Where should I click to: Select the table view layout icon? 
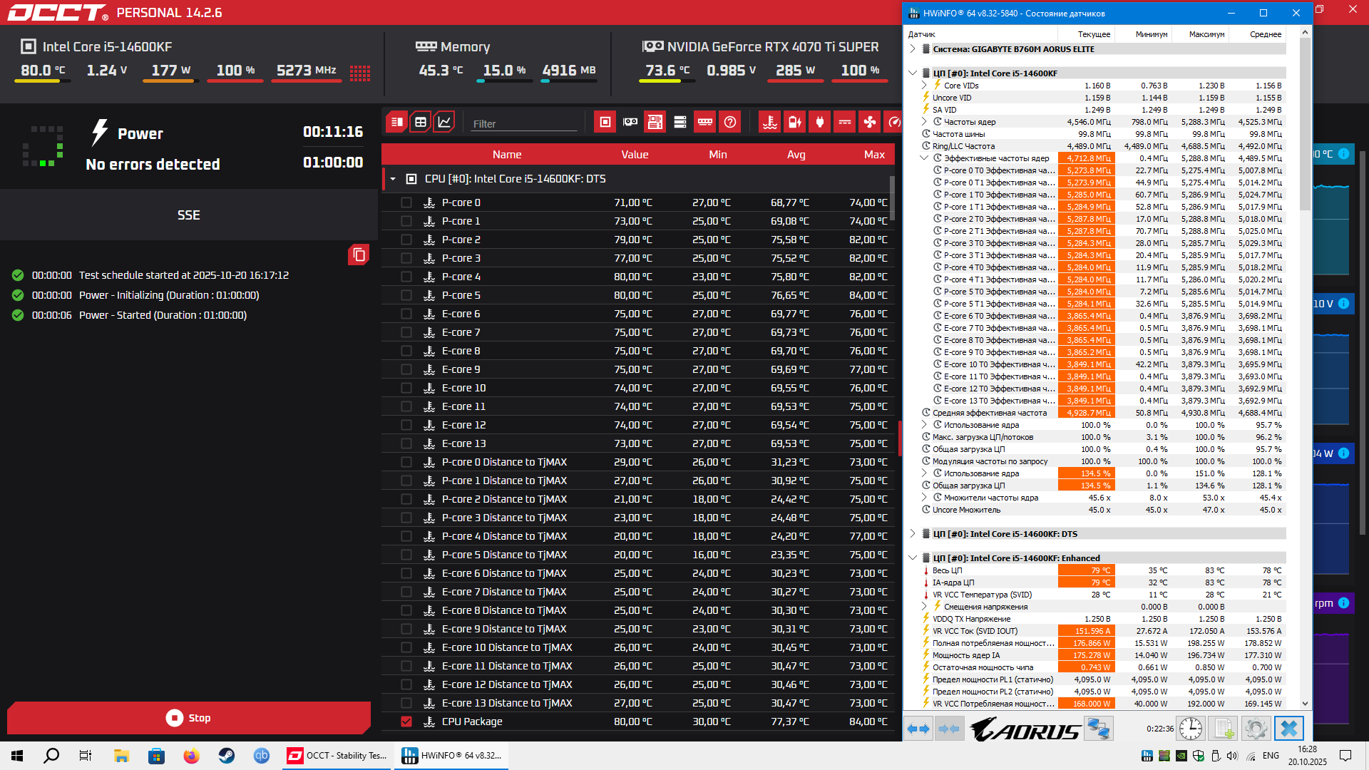coord(421,122)
